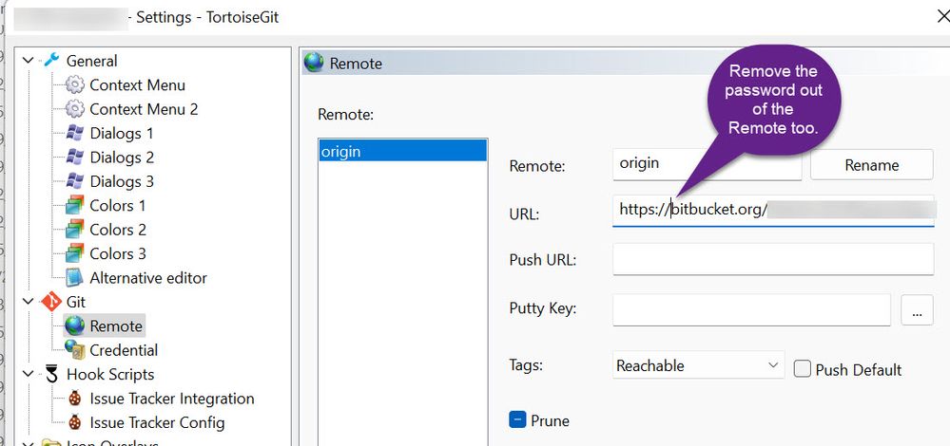Screen dimensions: 950x446
Task: Click into the Putty Key field
Action: 751,310
